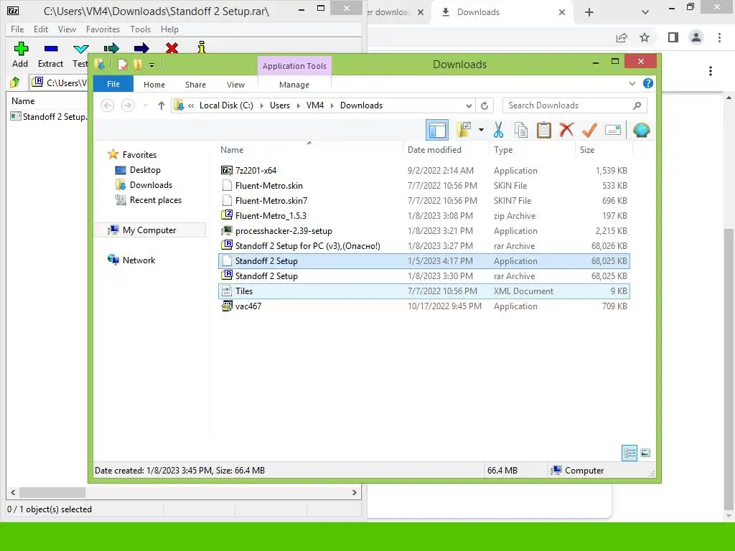Open 7-Zip Edit menu
This screenshot has width=735, height=551.
pos(41,29)
